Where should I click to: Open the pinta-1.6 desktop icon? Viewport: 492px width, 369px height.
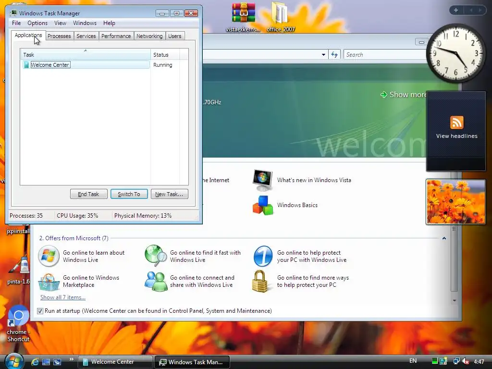19,271
